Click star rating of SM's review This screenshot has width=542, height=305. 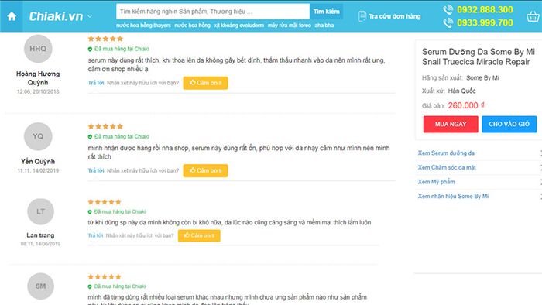click(x=105, y=276)
